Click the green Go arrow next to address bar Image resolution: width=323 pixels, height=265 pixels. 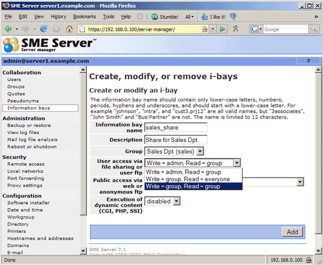222,29
